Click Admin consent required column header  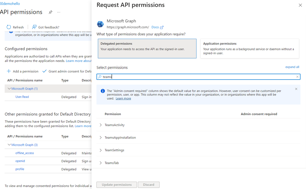259,114
